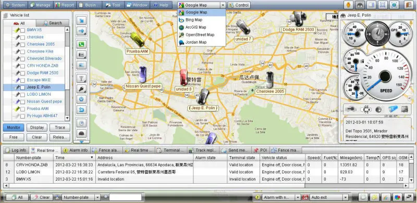Click the Prueba AAM yellow car on map
The image size is (417, 203).
point(137,40)
